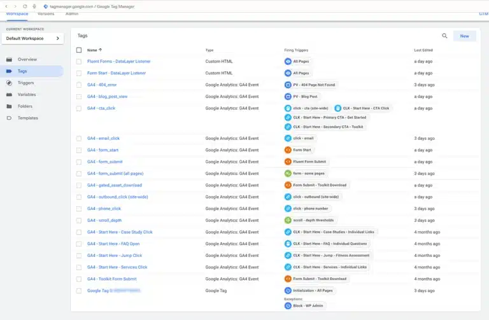
Task: Click the CLK - Start Here - Secondary CTA - Toolkit trigger
Action: pyautogui.click(x=324, y=127)
